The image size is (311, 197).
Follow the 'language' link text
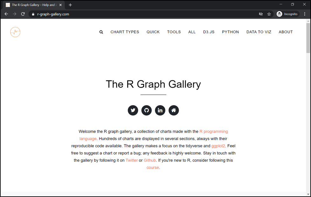pos(88,139)
